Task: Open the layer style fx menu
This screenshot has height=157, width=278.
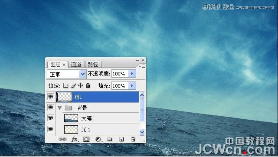Action: point(75,140)
